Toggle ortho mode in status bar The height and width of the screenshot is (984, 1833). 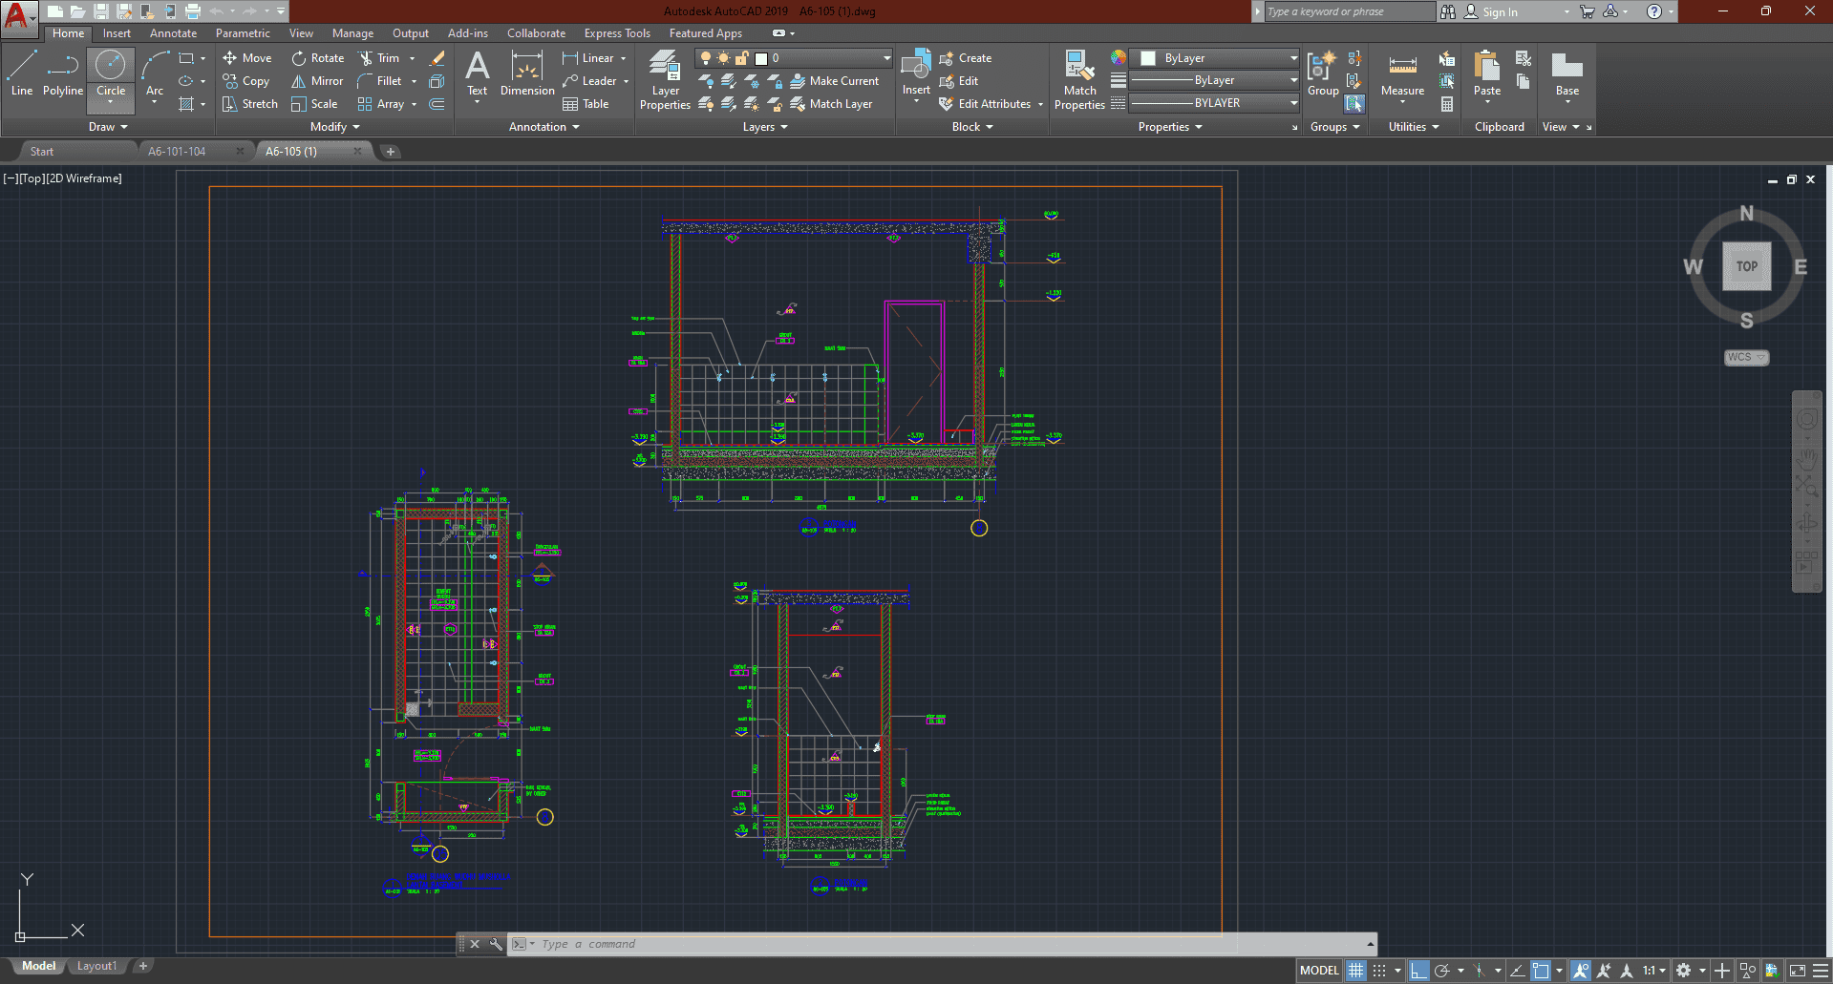coord(1419,971)
